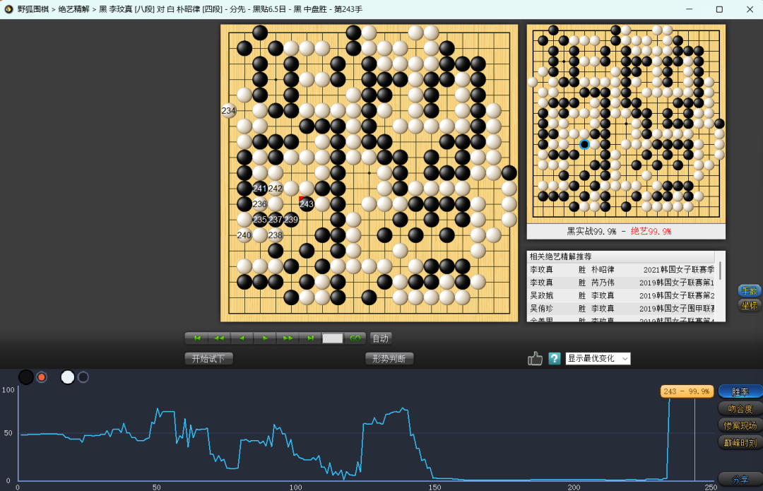This screenshot has width=763, height=491.
Task: Click stone number 242 on the main board
Action: coord(276,189)
